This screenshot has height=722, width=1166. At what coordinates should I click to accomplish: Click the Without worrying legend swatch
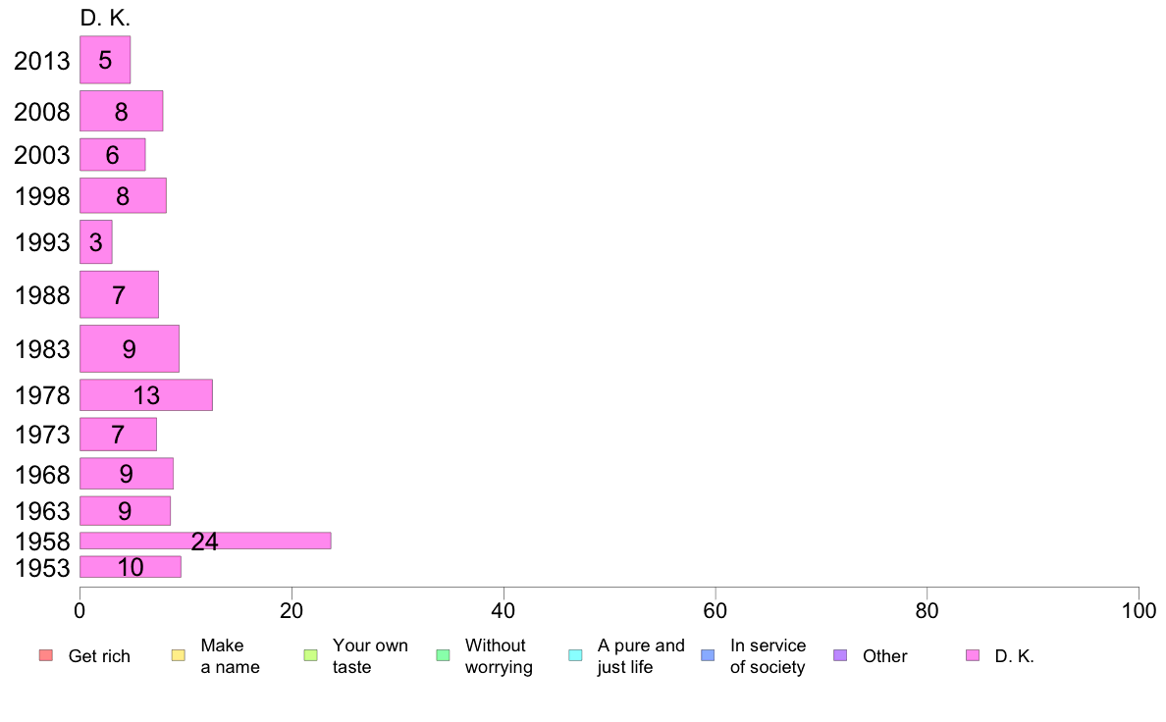coord(444,655)
